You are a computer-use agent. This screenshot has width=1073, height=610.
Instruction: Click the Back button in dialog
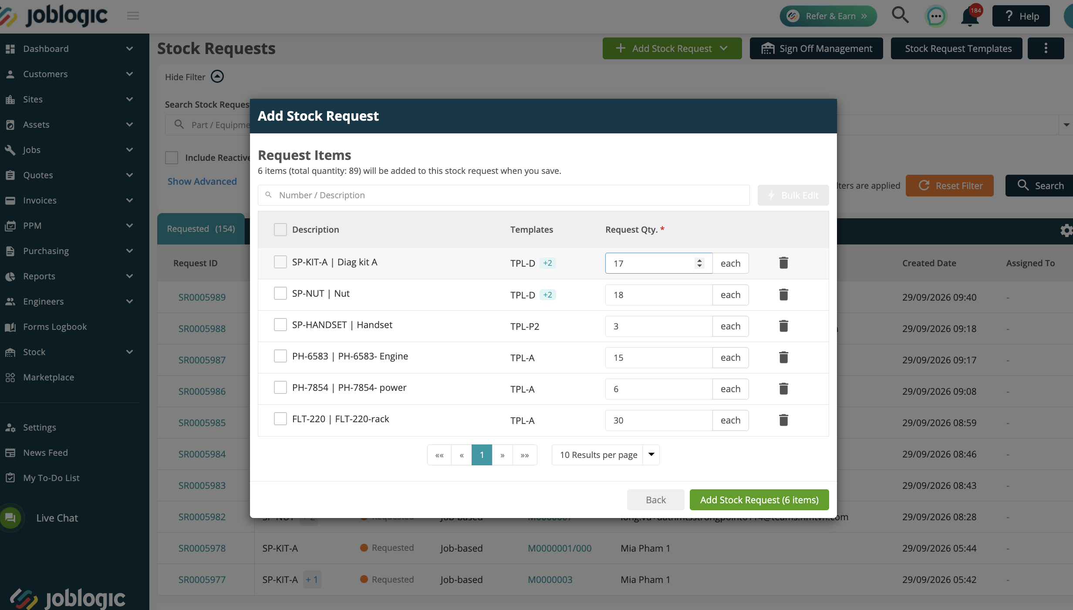(655, 500)
